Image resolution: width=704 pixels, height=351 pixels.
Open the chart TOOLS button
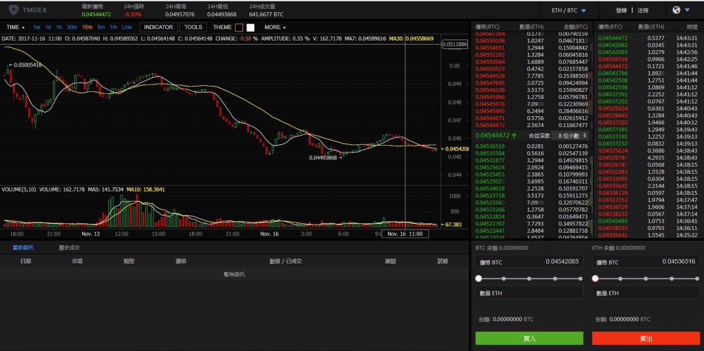[193, 27]
